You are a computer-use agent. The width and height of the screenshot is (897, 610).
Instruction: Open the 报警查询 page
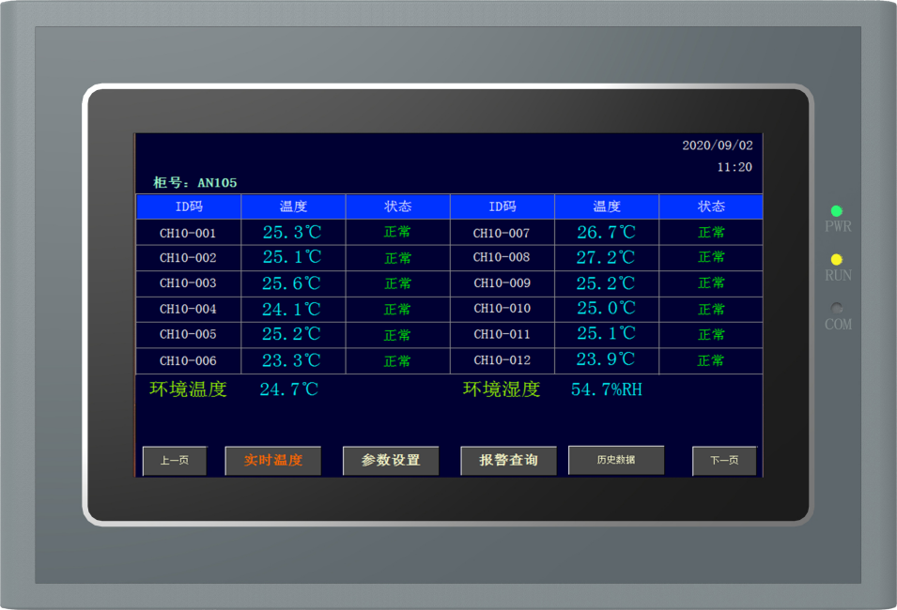tap(508, 461)
